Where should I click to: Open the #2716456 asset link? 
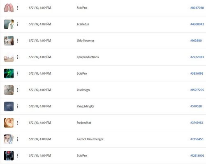click(x=197, y=139)
